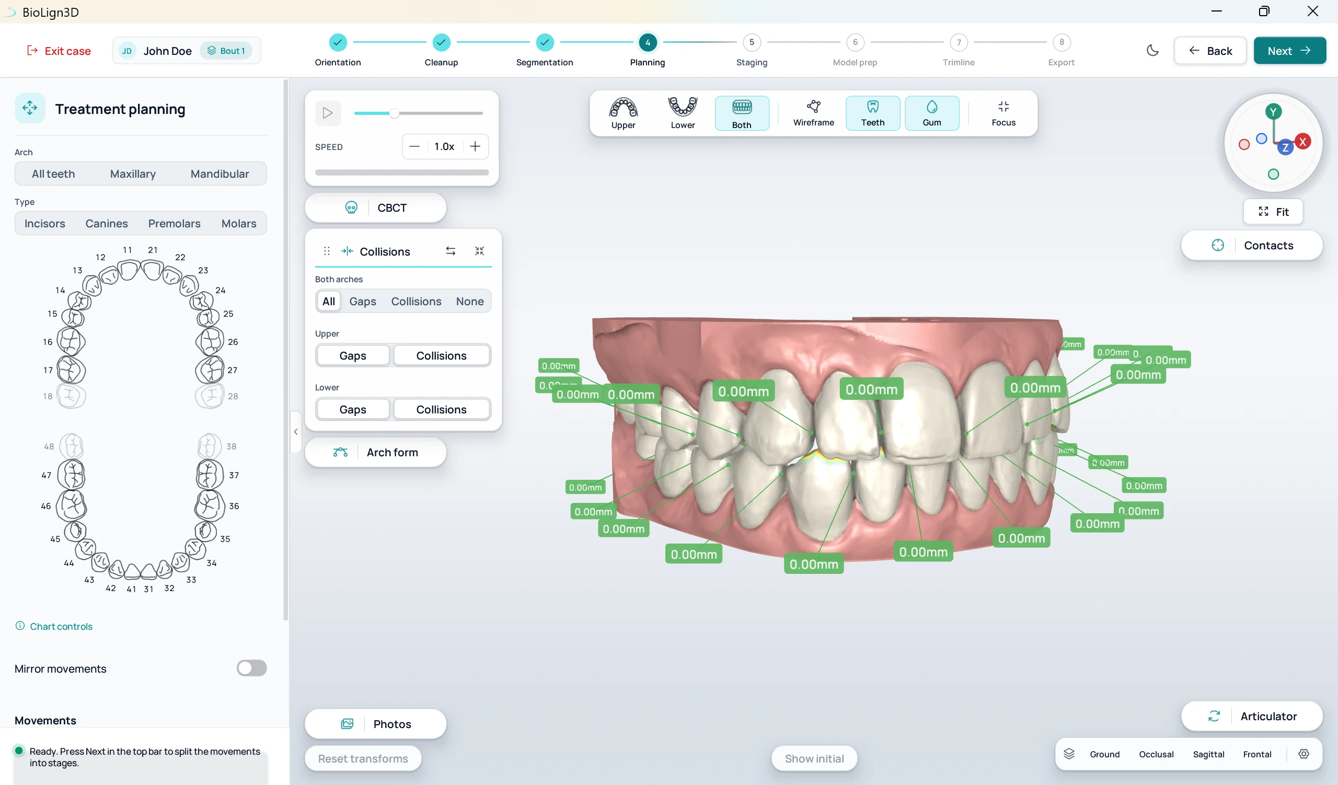Click Reset transforms
This screenshot has height=785, width=1338.
tap(363, 758)
